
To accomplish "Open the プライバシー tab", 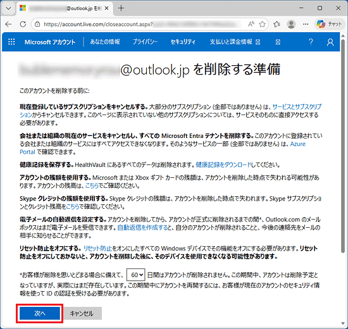I will point(145,42).
